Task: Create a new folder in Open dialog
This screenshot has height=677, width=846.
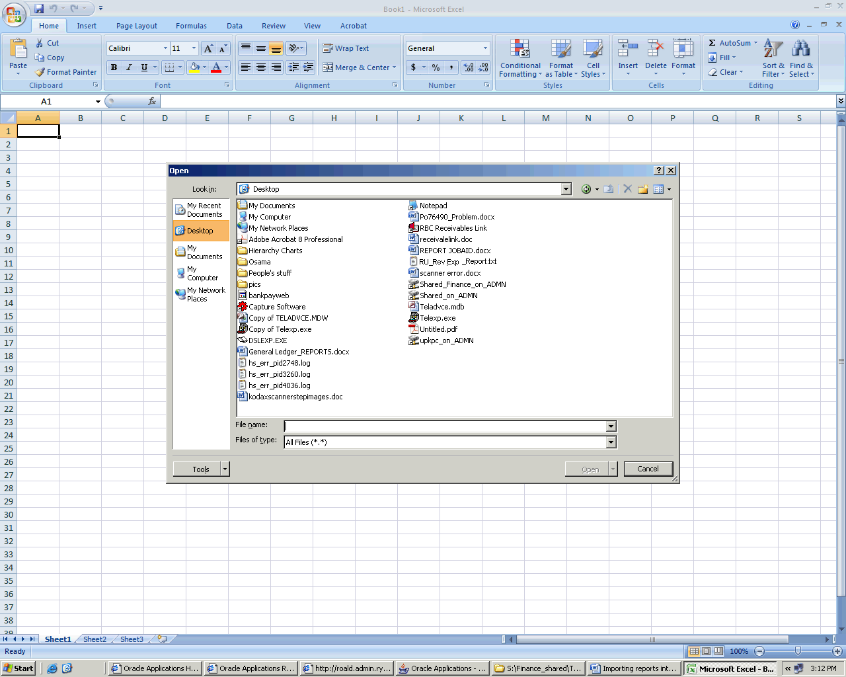Action: click(x=642, y=189)
